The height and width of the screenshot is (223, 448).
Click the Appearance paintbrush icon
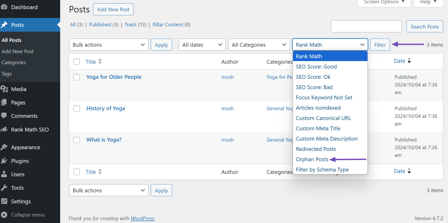click(x=4, y=147)
